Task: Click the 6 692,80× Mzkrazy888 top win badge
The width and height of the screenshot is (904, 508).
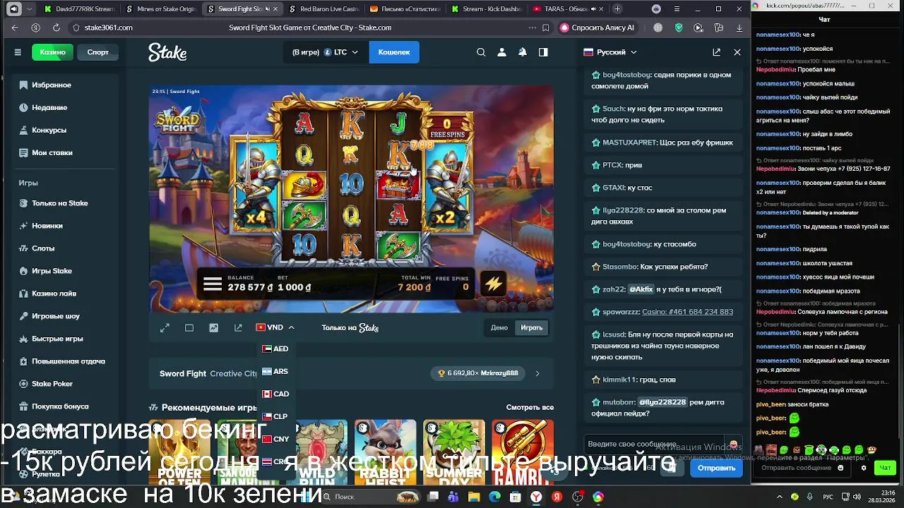Action: (478, 373)
